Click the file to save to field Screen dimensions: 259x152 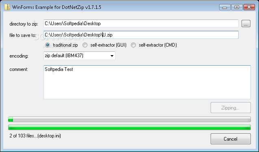pos(141,35)
